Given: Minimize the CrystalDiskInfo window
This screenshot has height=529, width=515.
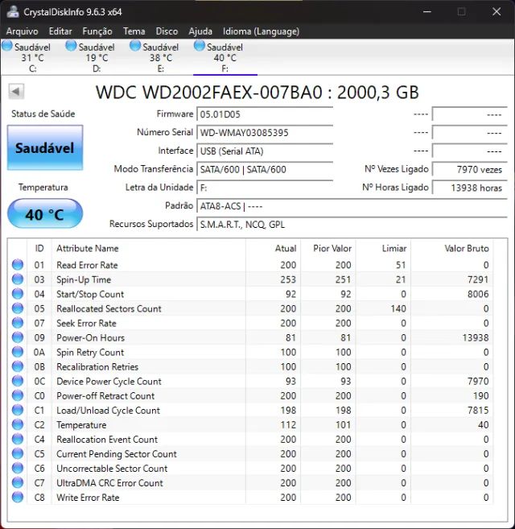Looking at the screenshot, I should pos(427,12).
